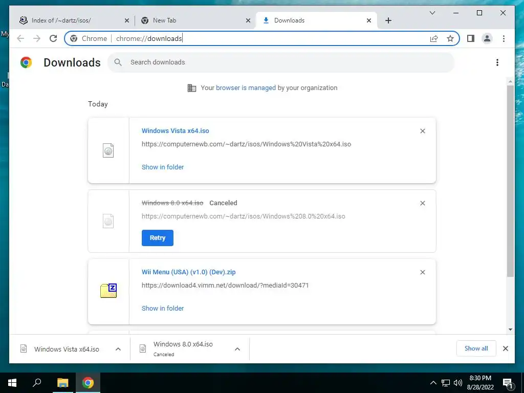Expand options for Windows Vista x64.iso shelf item
The image size is (524, 393).
(x=118, y=349)
